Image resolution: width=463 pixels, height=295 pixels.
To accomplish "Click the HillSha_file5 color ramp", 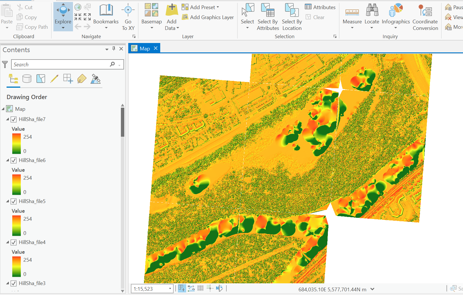I will [16, 226].
